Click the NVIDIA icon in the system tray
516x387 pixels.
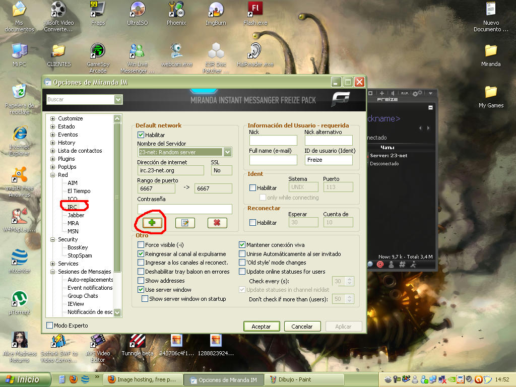452,379
